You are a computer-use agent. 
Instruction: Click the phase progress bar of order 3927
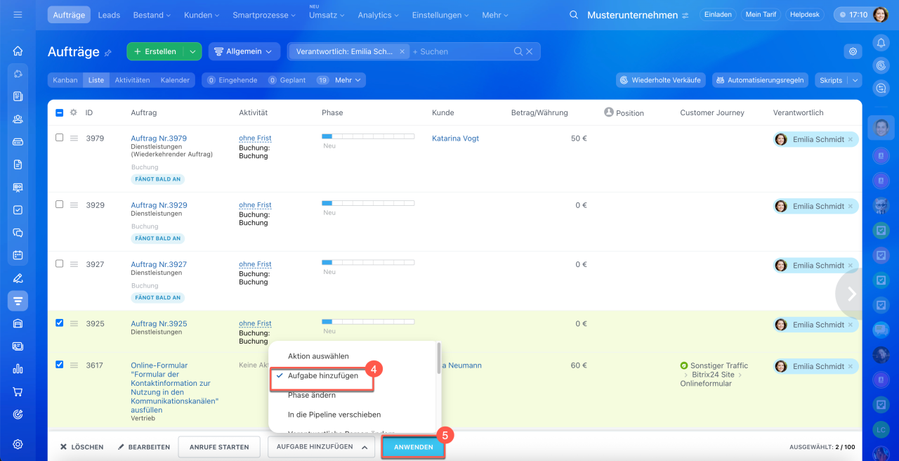point(367,263)
